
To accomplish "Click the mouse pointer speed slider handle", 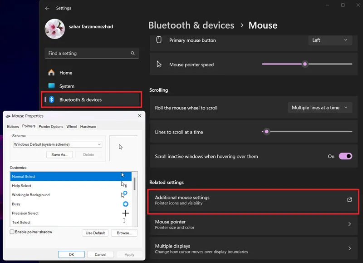I will click(305, 64).
